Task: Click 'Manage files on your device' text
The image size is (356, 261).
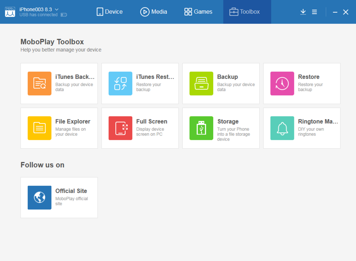Action: pyautogui.click(x=70, y=131)
